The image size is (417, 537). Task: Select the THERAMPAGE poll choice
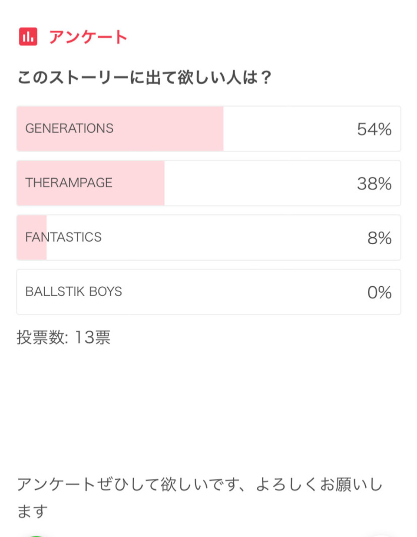(x=69, y=183)
